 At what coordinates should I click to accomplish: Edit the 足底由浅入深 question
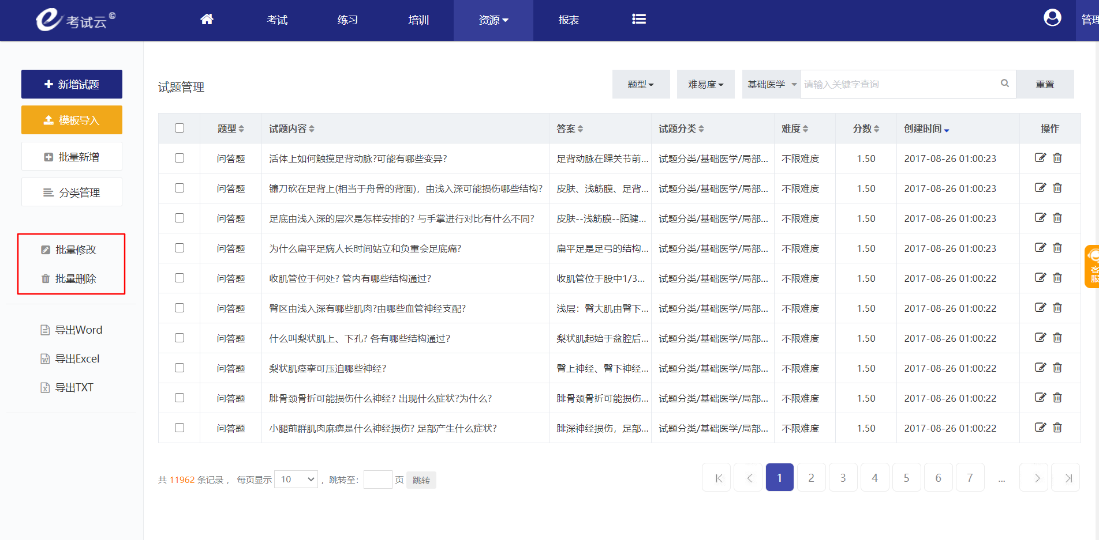pos(1040,218)
